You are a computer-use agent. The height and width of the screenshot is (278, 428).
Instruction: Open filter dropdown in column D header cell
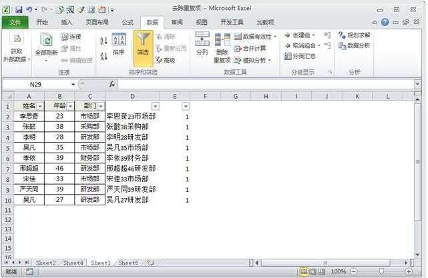pos(156,106)
